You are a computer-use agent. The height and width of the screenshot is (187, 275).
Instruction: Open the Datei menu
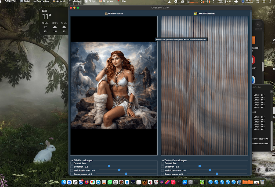[x=27, y=1]
